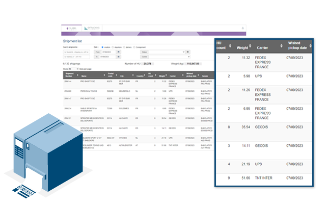Click the icon button beside Status dropdown
This screenshot has height=204, width=331.
[x=188, y=52]
